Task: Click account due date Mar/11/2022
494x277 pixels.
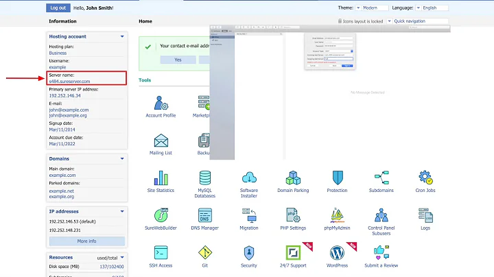Action: [62, 144]
